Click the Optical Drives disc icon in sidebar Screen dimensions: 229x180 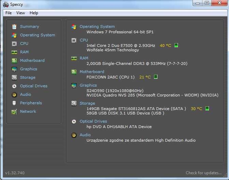[14, 86]
